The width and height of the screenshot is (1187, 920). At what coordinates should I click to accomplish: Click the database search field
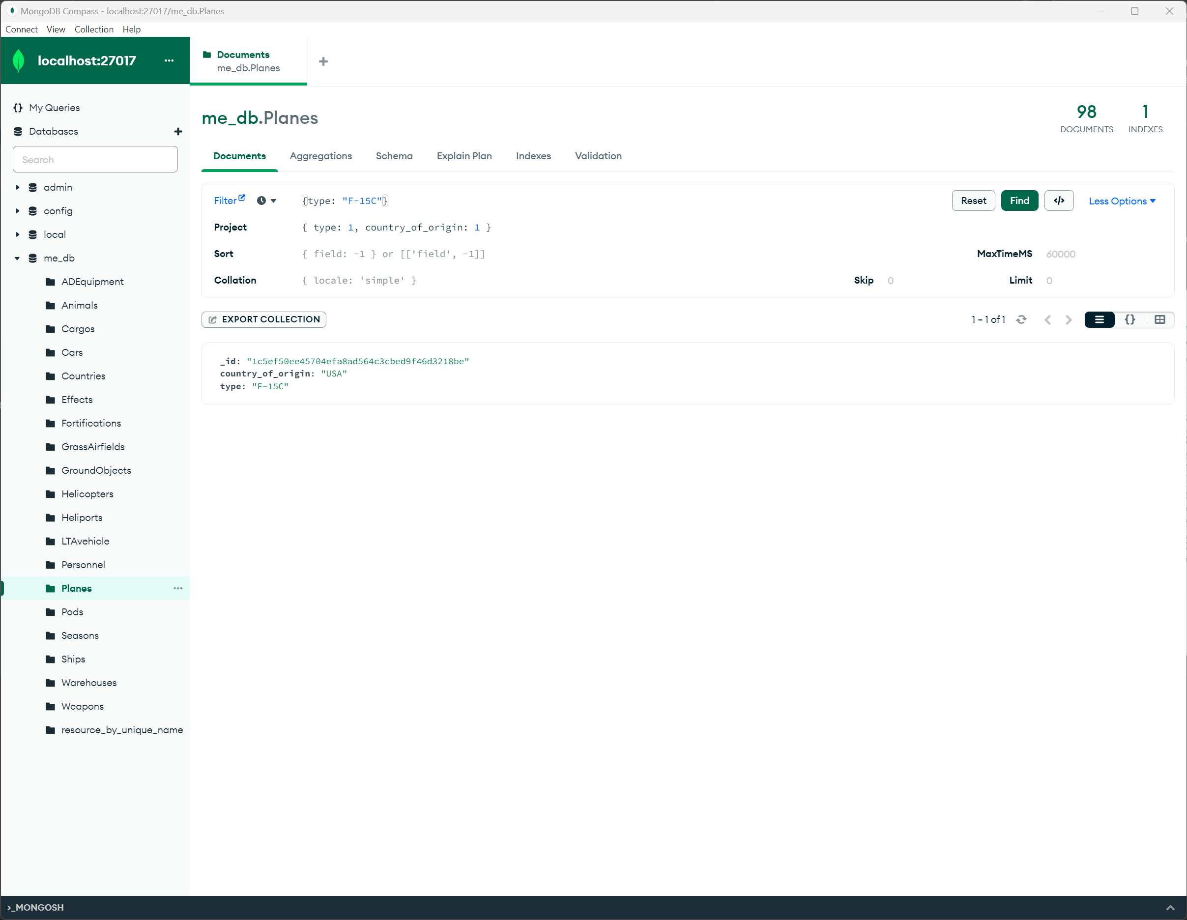(x=95, y=160)
